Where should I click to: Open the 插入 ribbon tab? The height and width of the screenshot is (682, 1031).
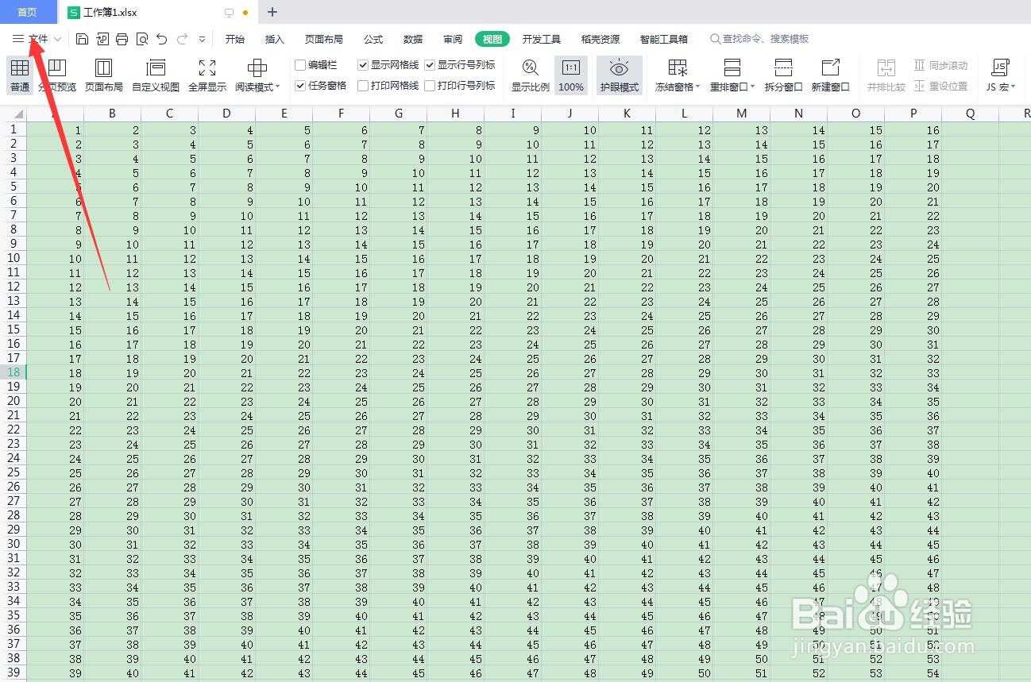[275, 39]
